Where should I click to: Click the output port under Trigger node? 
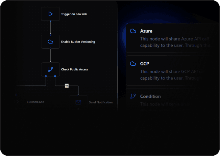(x=50, y=21)
